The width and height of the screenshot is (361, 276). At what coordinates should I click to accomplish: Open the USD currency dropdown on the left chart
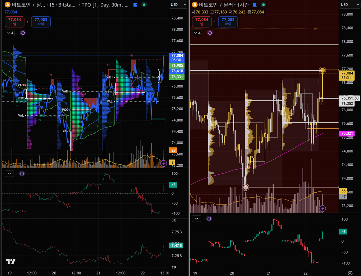pos(178,4)
